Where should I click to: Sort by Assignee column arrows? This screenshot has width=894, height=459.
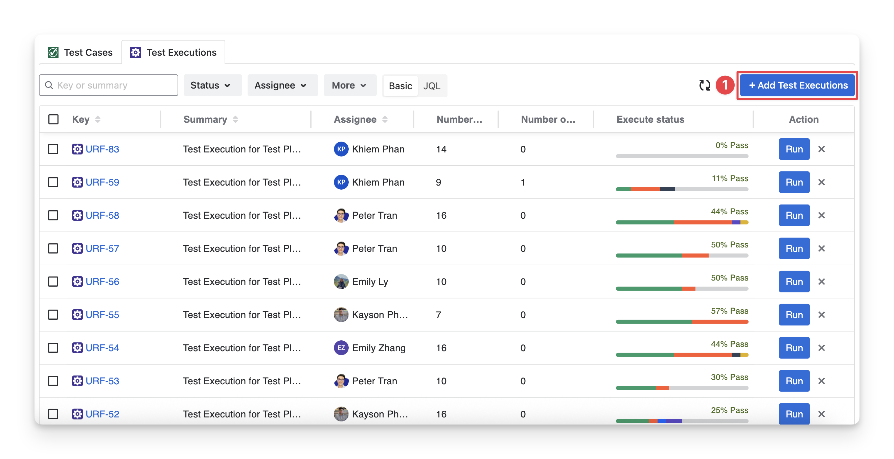[385, 119]
